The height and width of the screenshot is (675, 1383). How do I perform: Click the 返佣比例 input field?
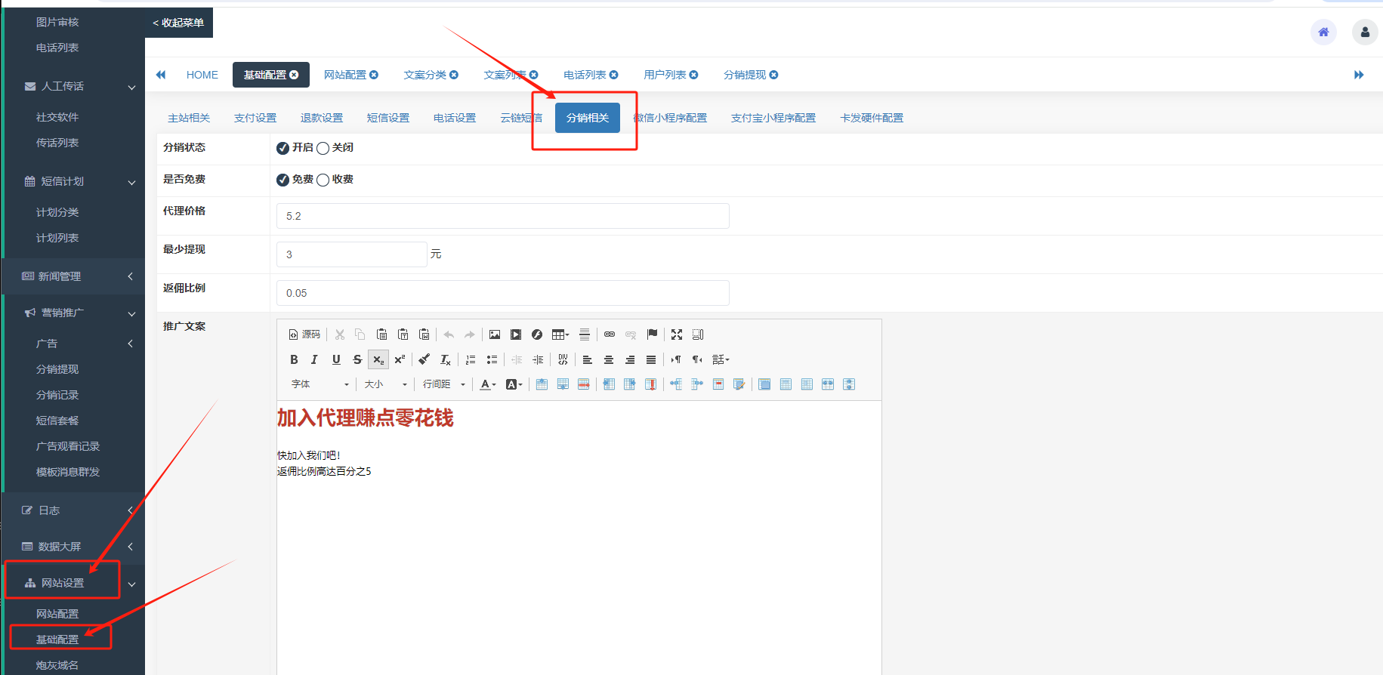point(503,293)
